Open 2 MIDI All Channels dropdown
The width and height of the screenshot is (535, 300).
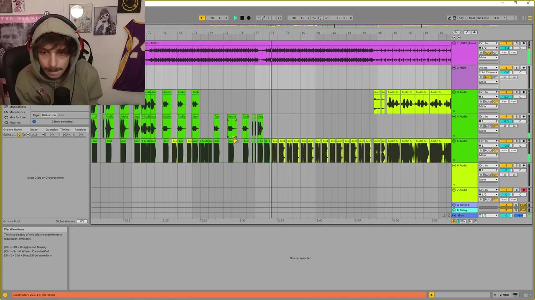(488, 72)
